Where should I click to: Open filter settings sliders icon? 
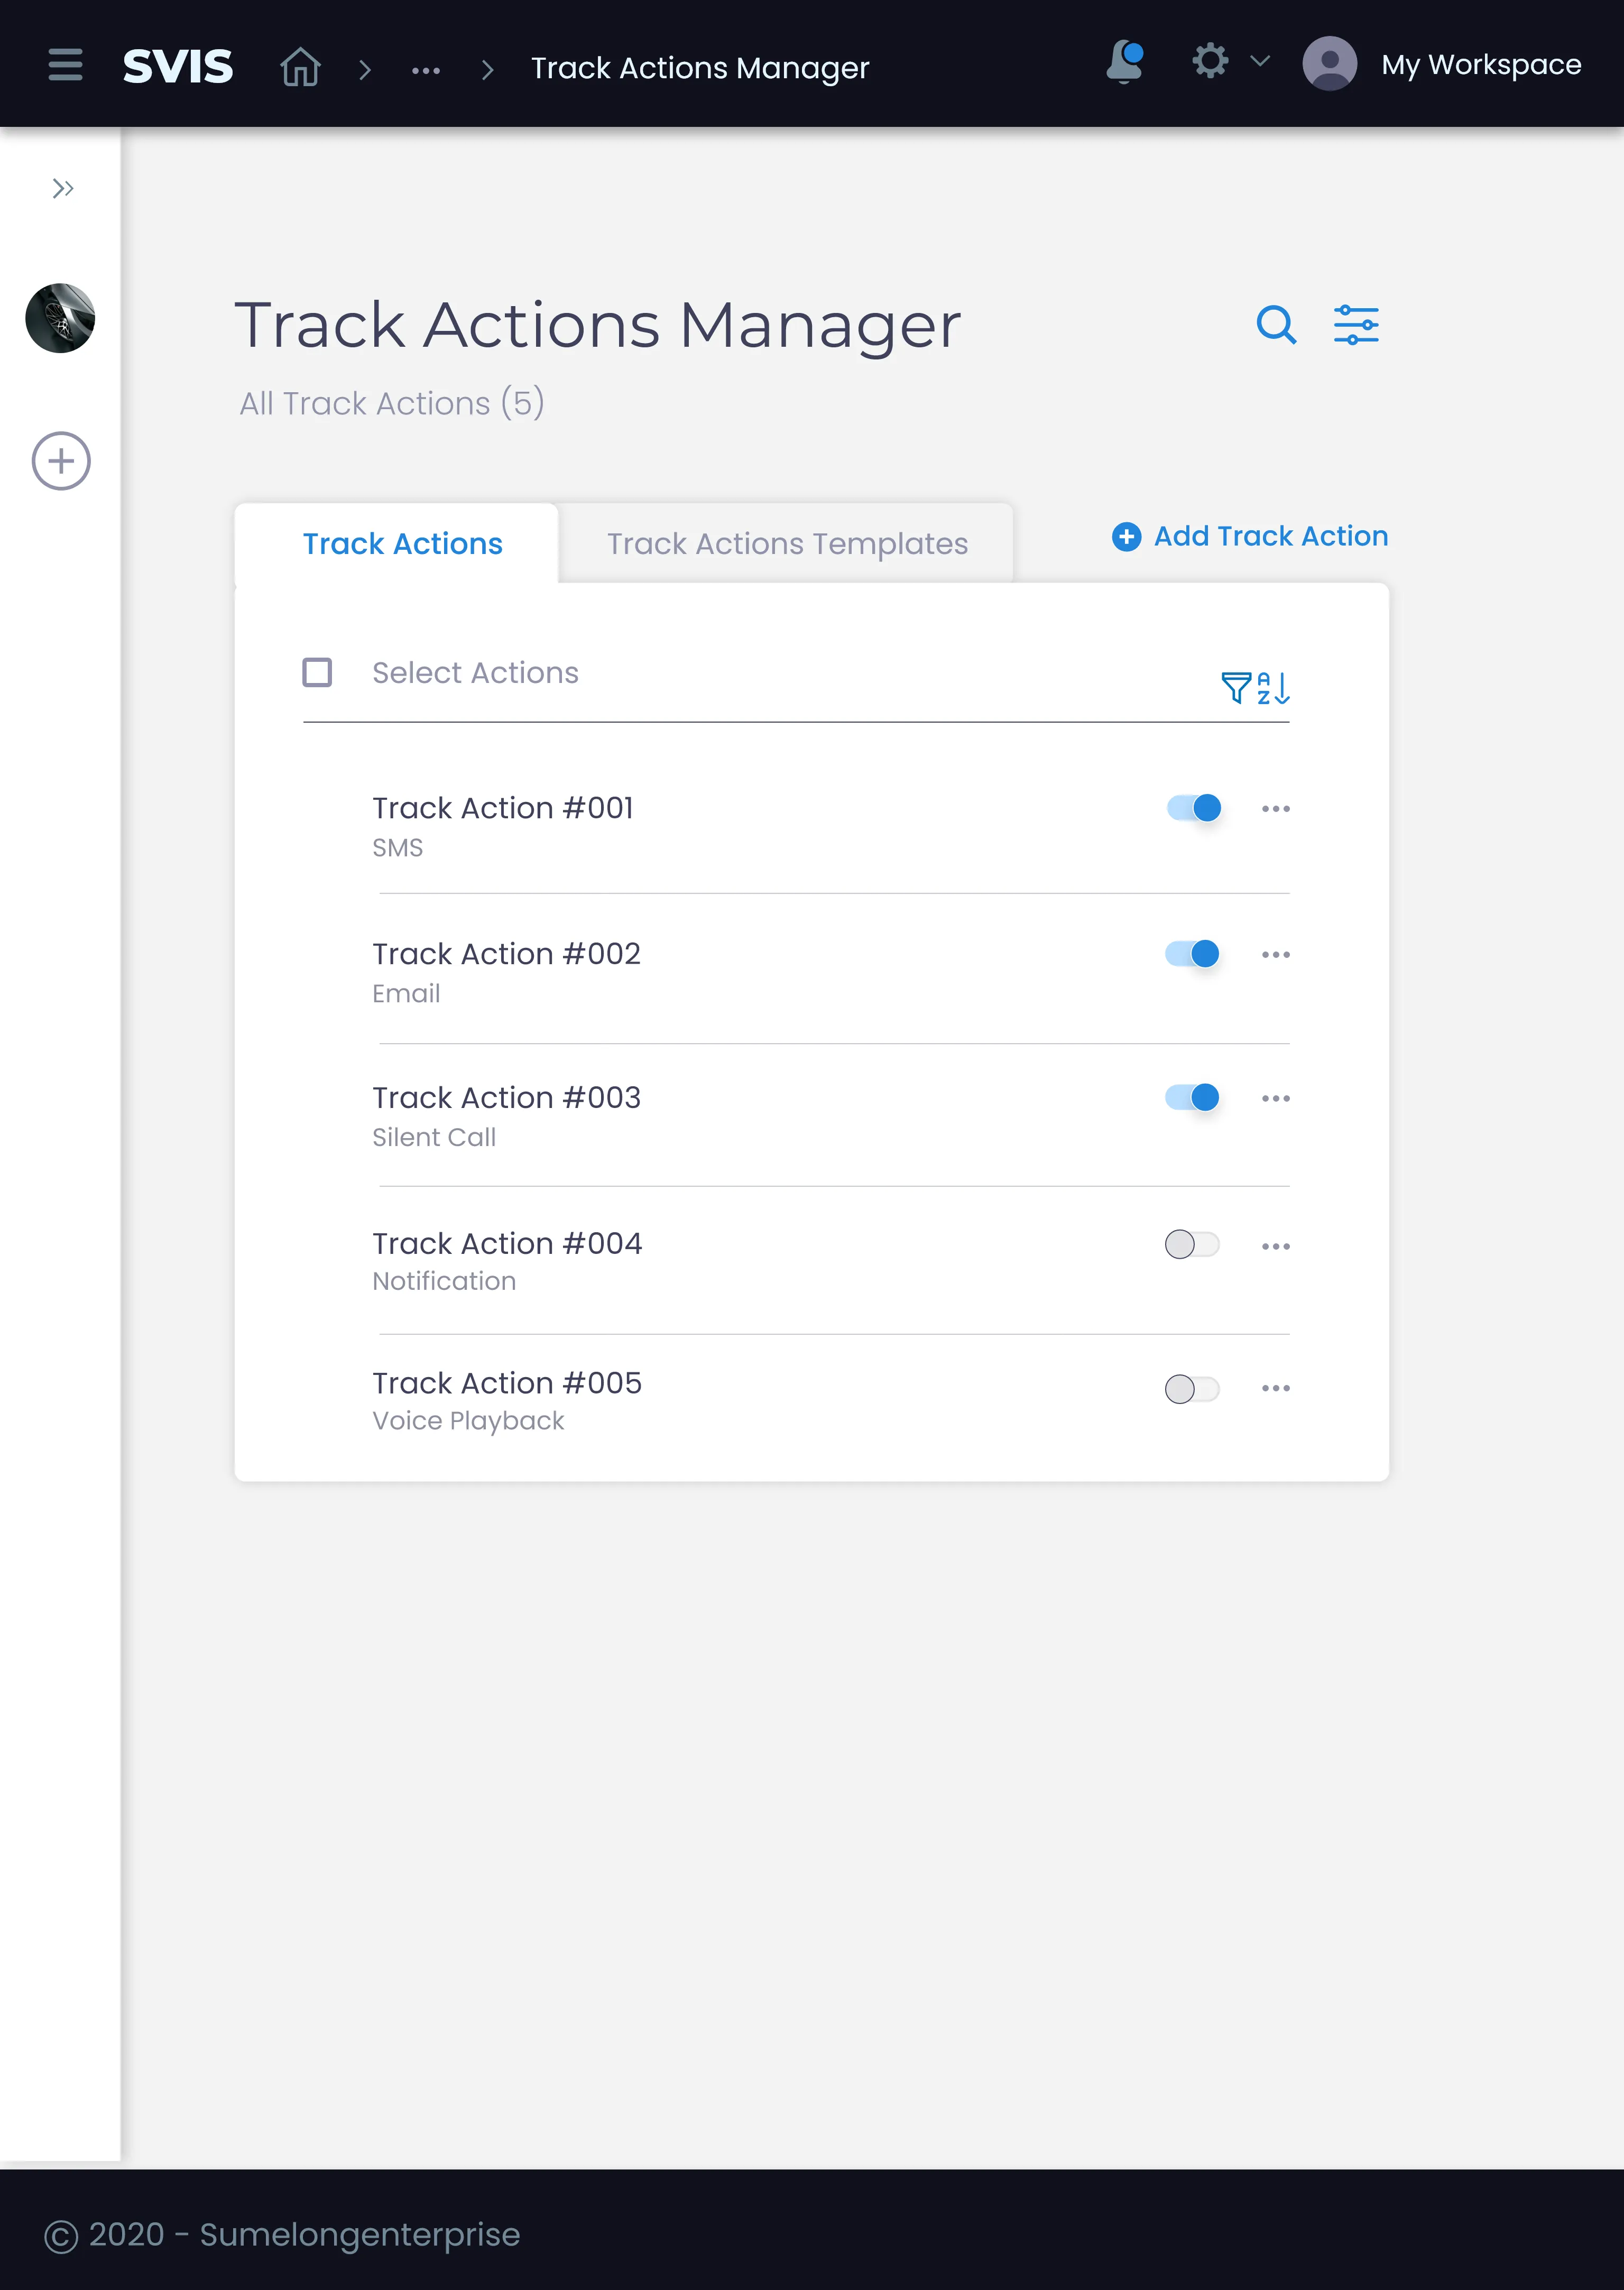point(1356,325)
